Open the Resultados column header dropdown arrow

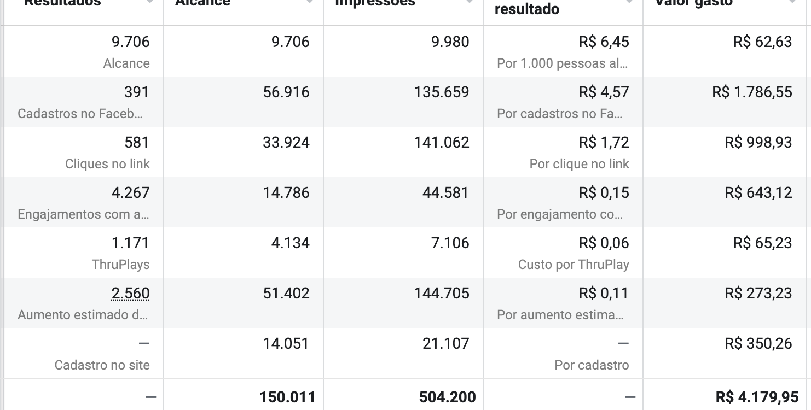point(149,3)
